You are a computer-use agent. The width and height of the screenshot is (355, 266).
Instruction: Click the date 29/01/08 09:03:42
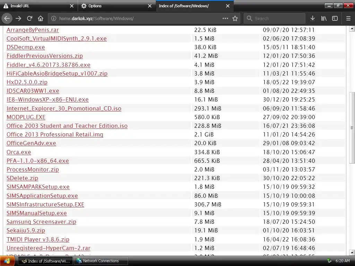289,143
